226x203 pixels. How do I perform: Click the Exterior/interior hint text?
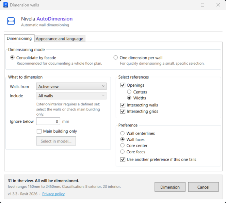[68, 109]
